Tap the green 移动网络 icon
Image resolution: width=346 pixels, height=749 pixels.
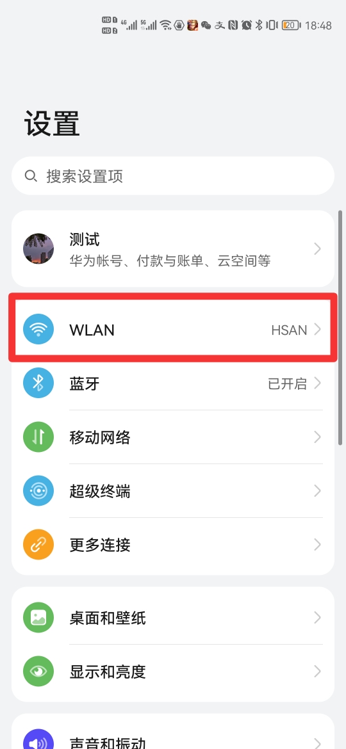[38, 437]
